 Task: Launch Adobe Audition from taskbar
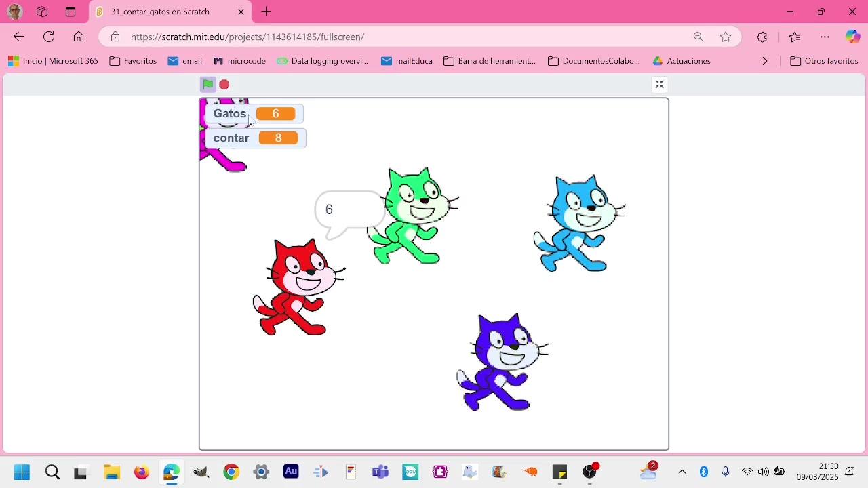291,472
